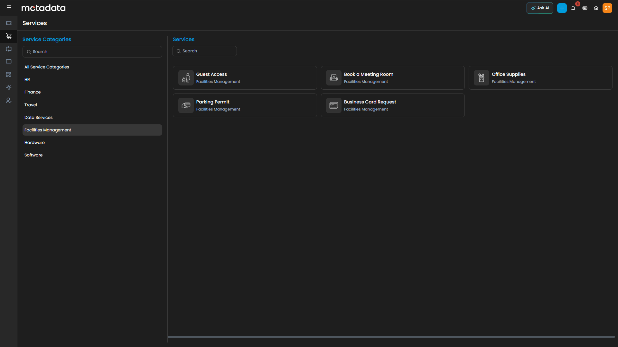Click the repeat/requests sidebar icon
The image size is (618, 347).
click(9, 49)
